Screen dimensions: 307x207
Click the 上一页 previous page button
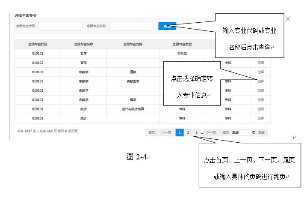[x=166, y=133]
